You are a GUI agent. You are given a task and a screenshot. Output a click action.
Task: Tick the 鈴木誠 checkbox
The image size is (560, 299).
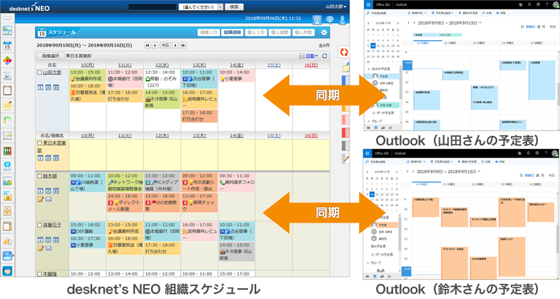(x=40, y=176)
